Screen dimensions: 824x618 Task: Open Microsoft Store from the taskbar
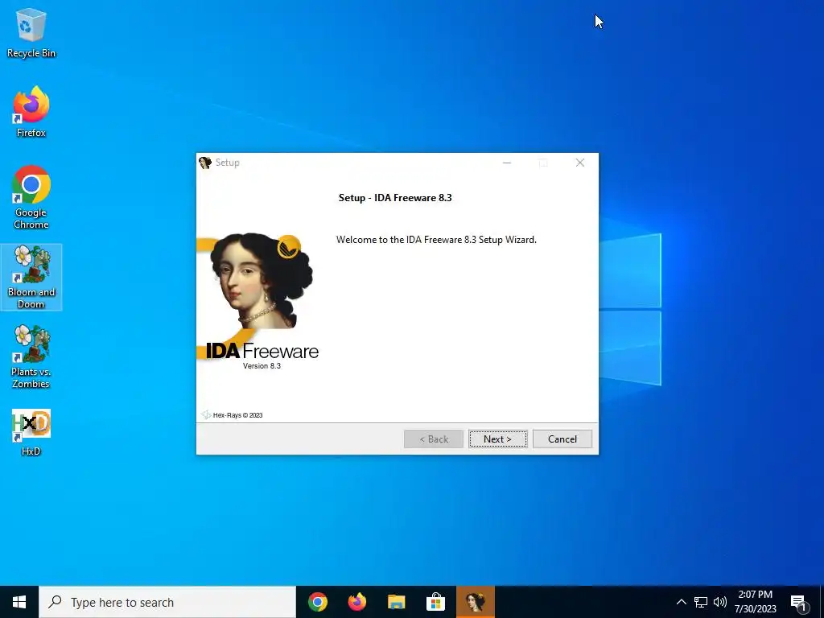[x=435, y=602]
